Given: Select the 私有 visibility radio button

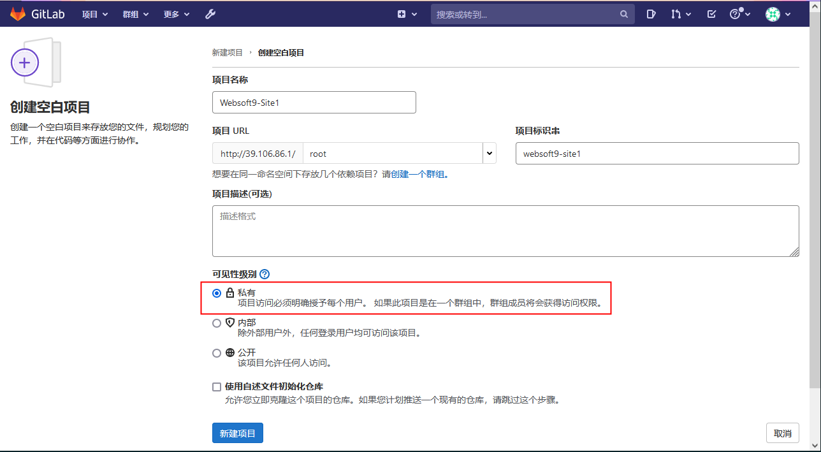Looking at the screenshot, I should [217, 293].
